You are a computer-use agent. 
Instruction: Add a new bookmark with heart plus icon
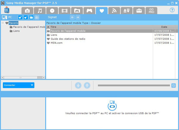point(20,17)
